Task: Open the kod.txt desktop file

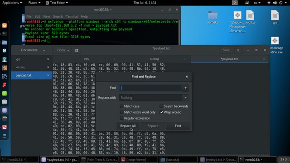Action: (250, 17)
